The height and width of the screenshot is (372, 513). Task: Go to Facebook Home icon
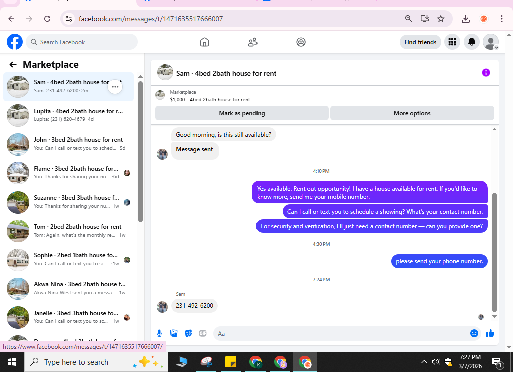coord(204,42)
